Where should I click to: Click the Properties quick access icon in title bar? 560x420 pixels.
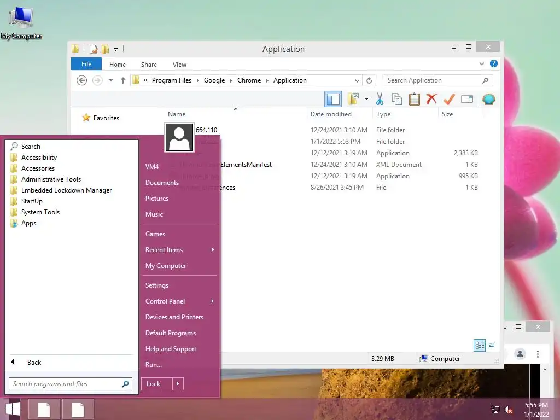point(94,49)
